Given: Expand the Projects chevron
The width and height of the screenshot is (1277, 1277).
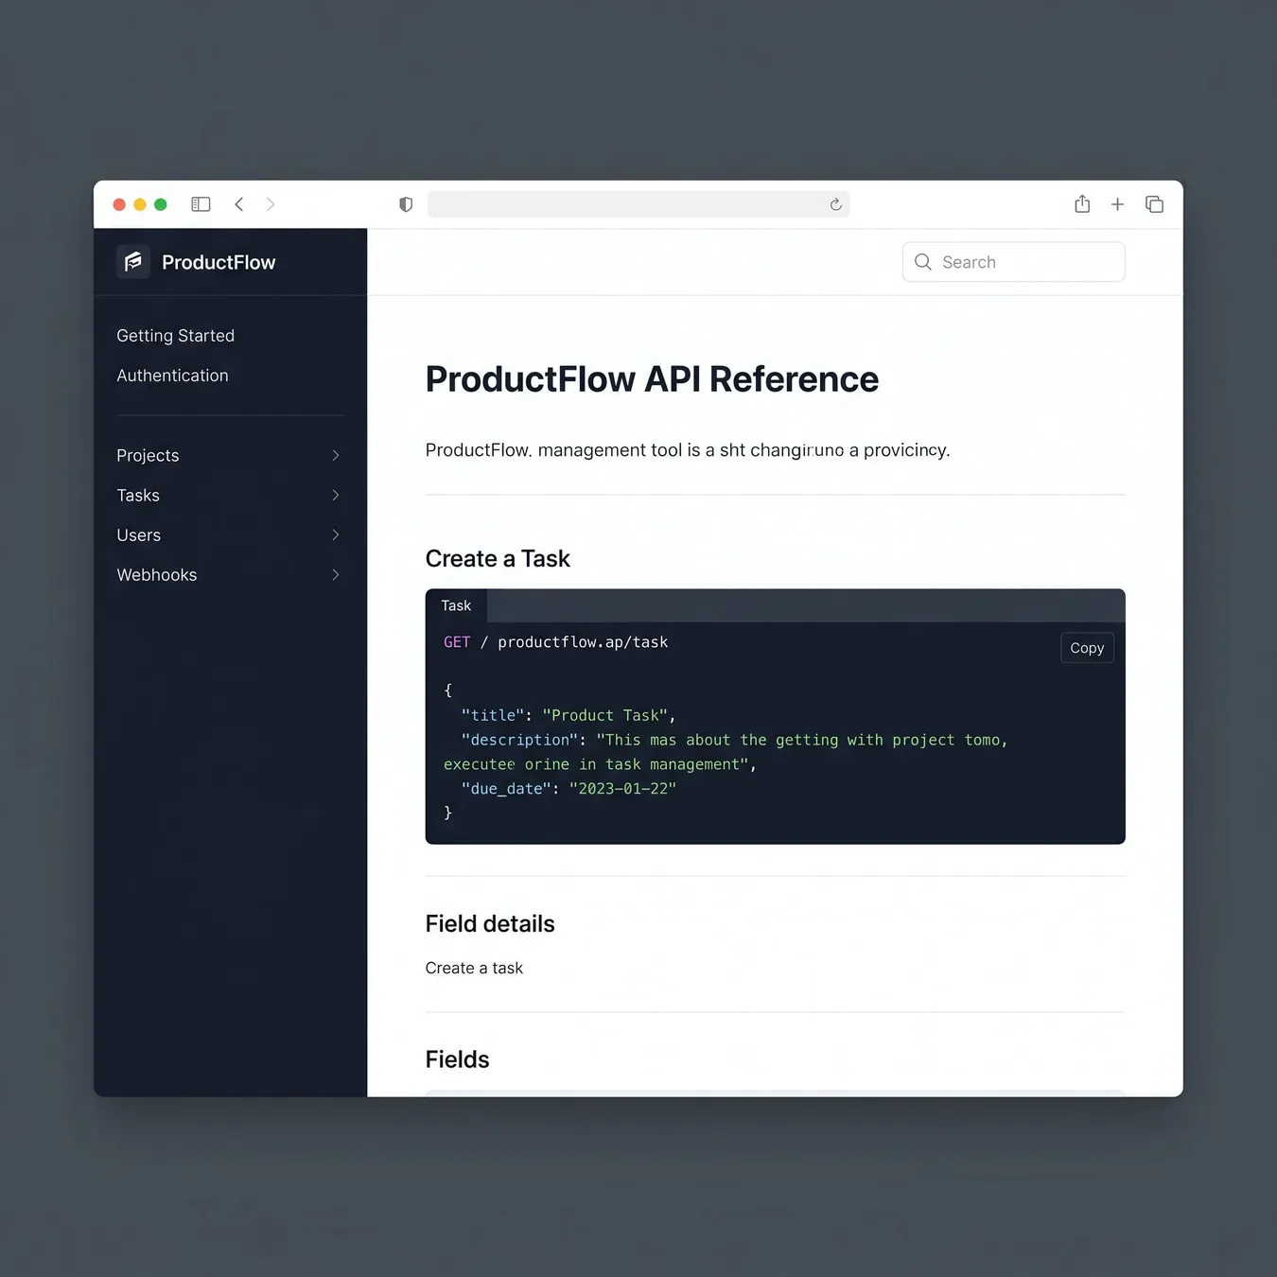Looking at the screenshot, I should 336,455.
